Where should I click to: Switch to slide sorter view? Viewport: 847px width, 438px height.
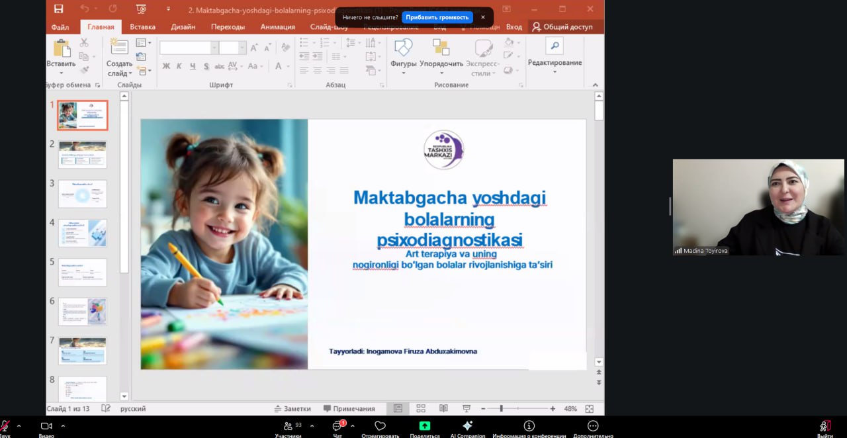[420, 409]
